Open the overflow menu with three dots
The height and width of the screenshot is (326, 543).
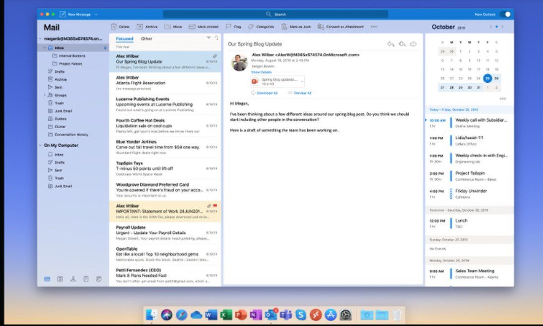[374, 27]
